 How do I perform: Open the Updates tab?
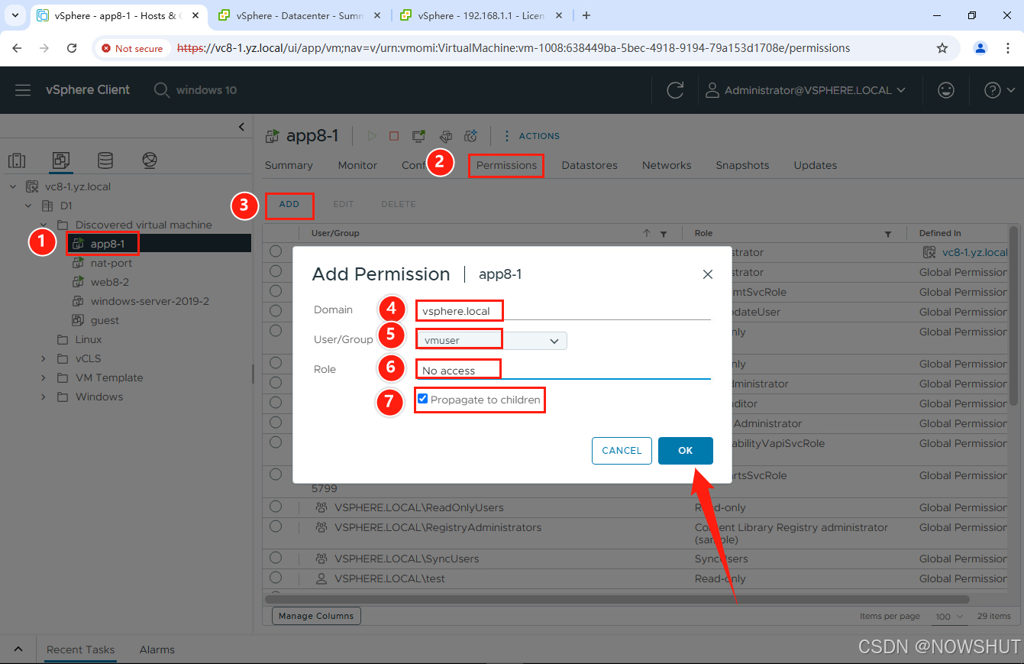coord(816,165)
